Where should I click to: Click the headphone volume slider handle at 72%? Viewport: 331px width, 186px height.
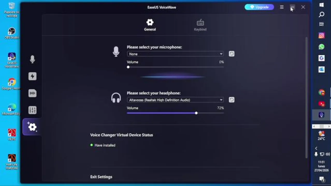196,113
